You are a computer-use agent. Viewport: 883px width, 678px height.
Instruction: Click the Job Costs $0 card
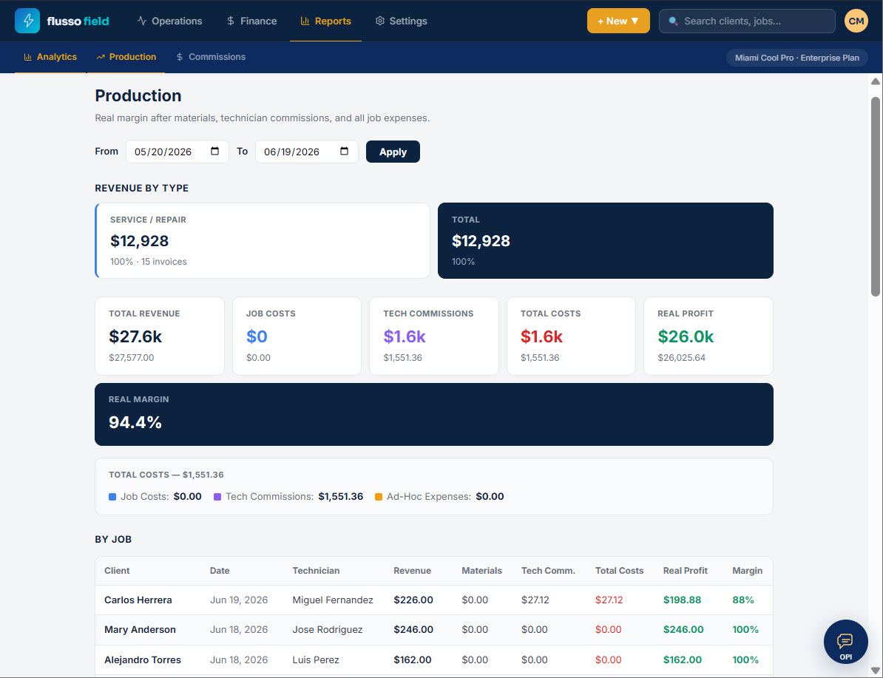297,336
